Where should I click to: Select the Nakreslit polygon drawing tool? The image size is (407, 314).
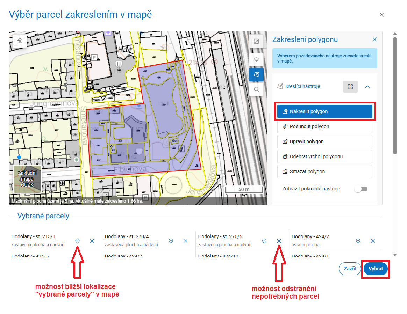pos(324,111)
